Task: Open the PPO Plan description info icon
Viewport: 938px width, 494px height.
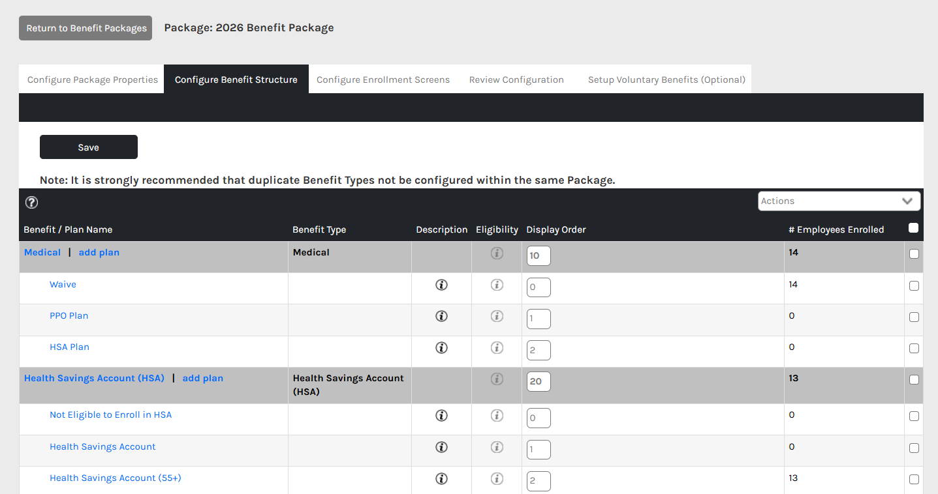Action: click(x=441, y=316)
